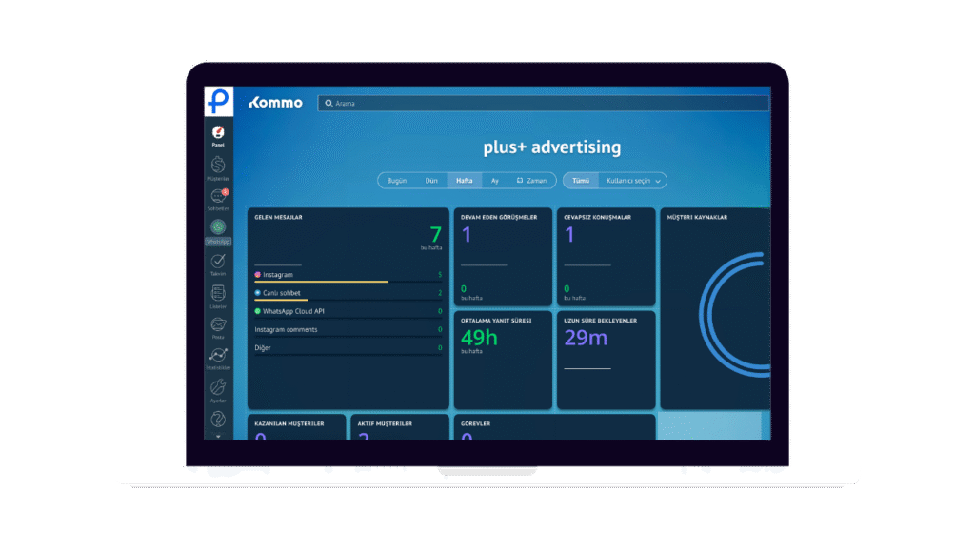Open Müşteriler dollar icon in sidebar
975x548 pixels.
tap(218, 165)
